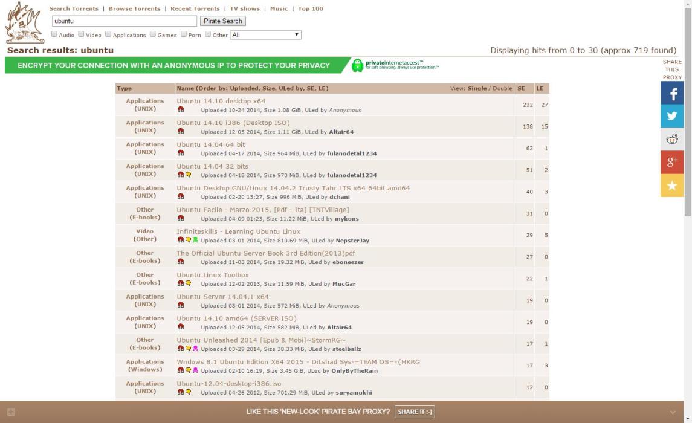This screenshot has width=692, height=423.
Task: Open uploader NepsterJay profile link
Action: (x=352, y=241)
